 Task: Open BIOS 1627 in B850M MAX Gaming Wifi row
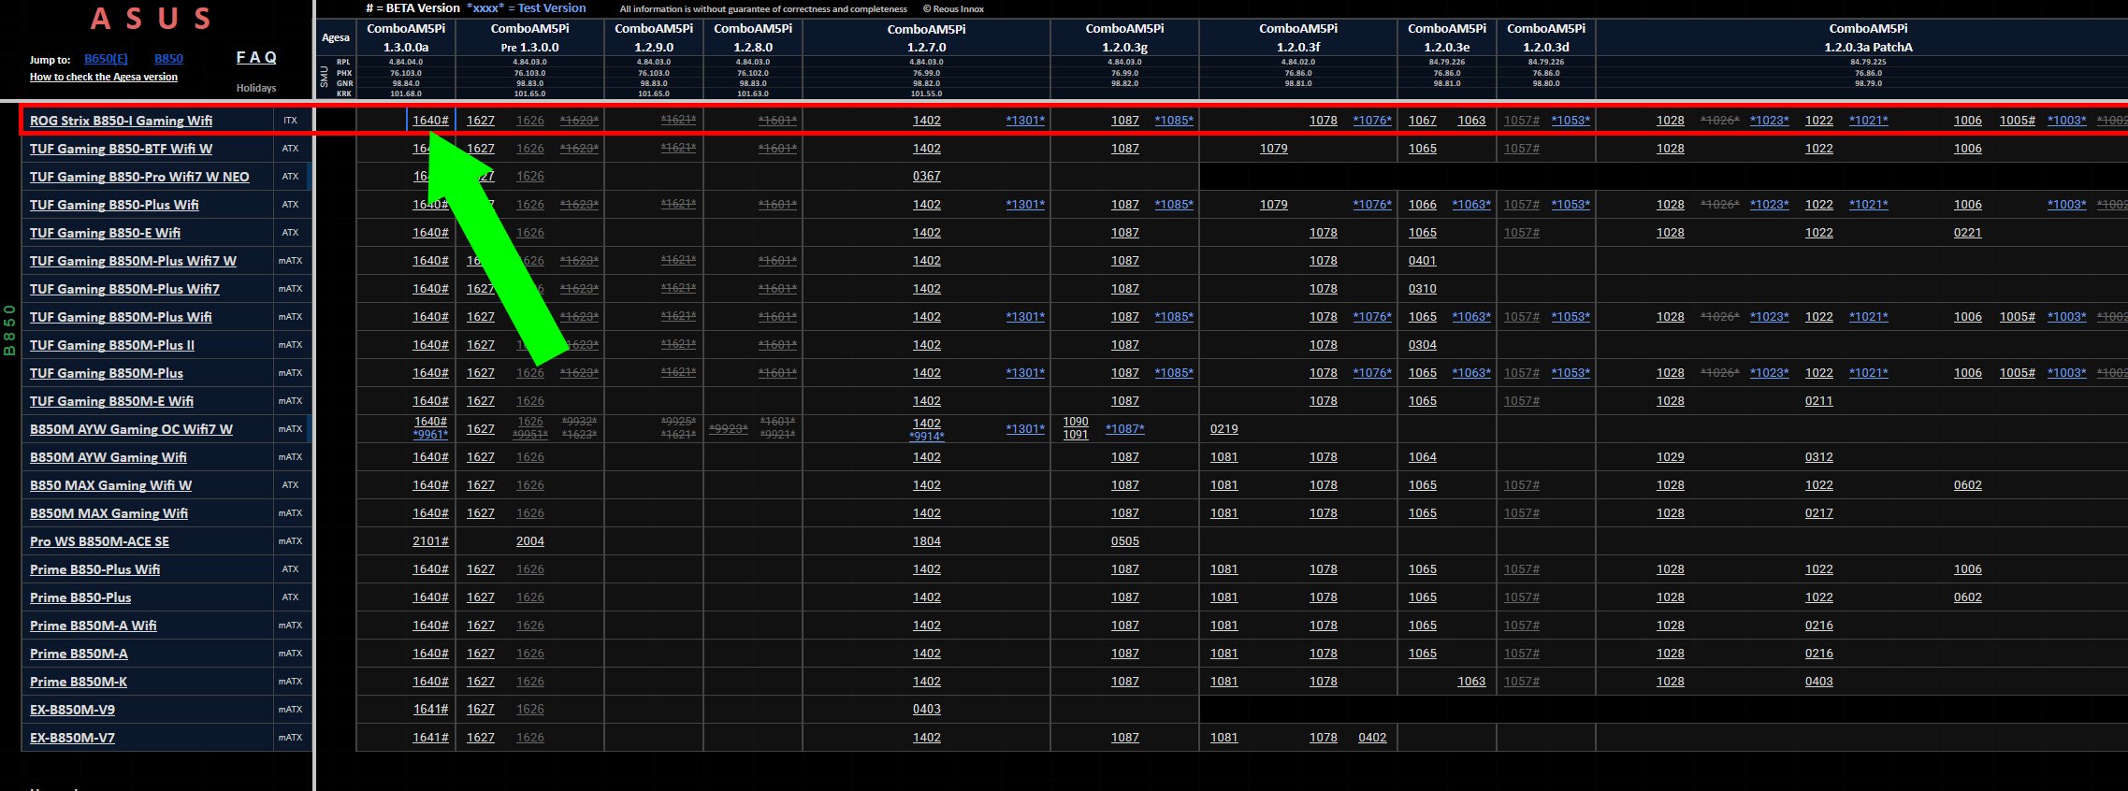pos(480,513)
